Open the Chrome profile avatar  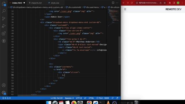tap(178, 3)
